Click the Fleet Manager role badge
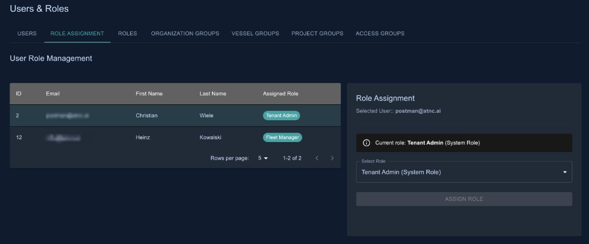Viewport: 589px width, 244px height. tap(282, 137)
